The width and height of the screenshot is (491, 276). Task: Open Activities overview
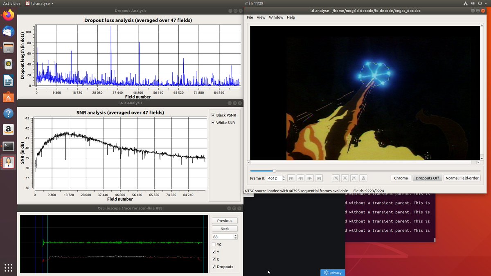coord(12,3)
